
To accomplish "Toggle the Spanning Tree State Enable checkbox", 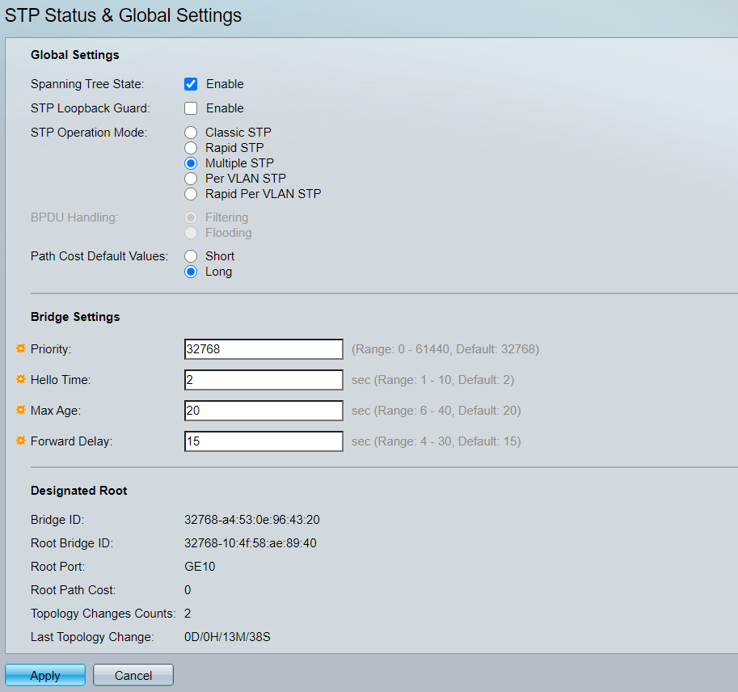I will 191,84.
